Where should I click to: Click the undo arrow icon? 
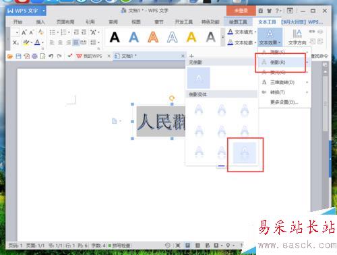[x=51, y=57]
